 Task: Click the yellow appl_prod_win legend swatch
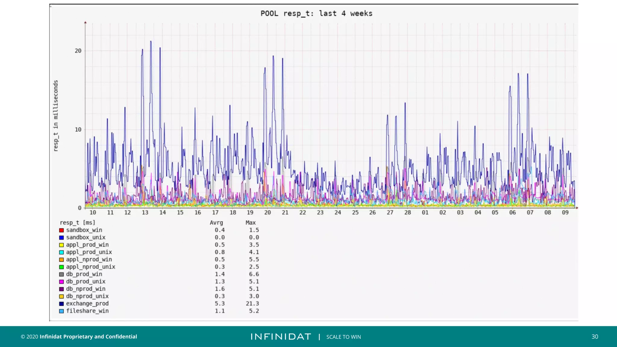(x=61, y=245)
